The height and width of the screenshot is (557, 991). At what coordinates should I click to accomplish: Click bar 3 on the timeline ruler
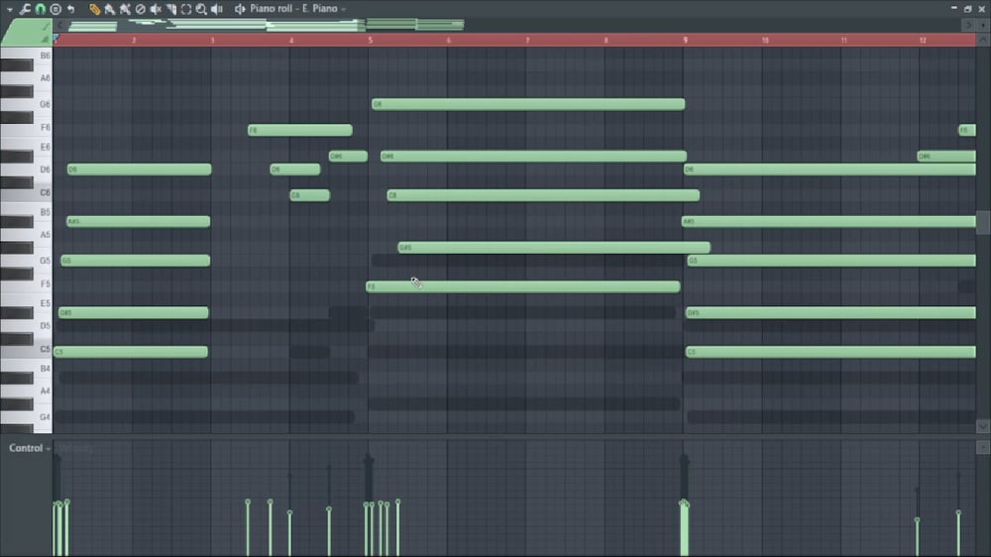click(212, 40)
